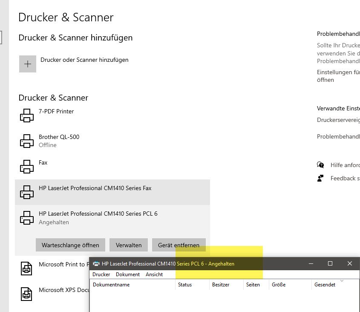Click the HP LaserJet CM1410 Series Fax icon

click(27, 192)
